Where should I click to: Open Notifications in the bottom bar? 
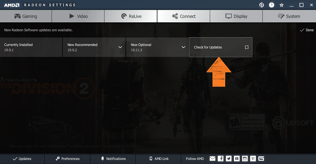113,159
